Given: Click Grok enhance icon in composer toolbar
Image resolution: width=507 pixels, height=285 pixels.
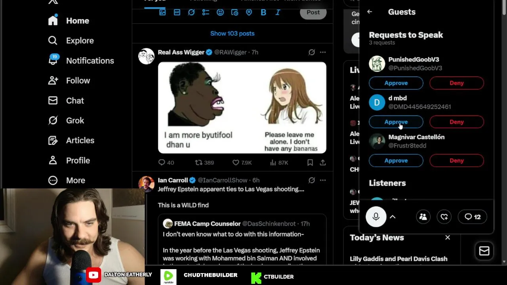Looking at the screenshot, I should [x=191, y=12].
